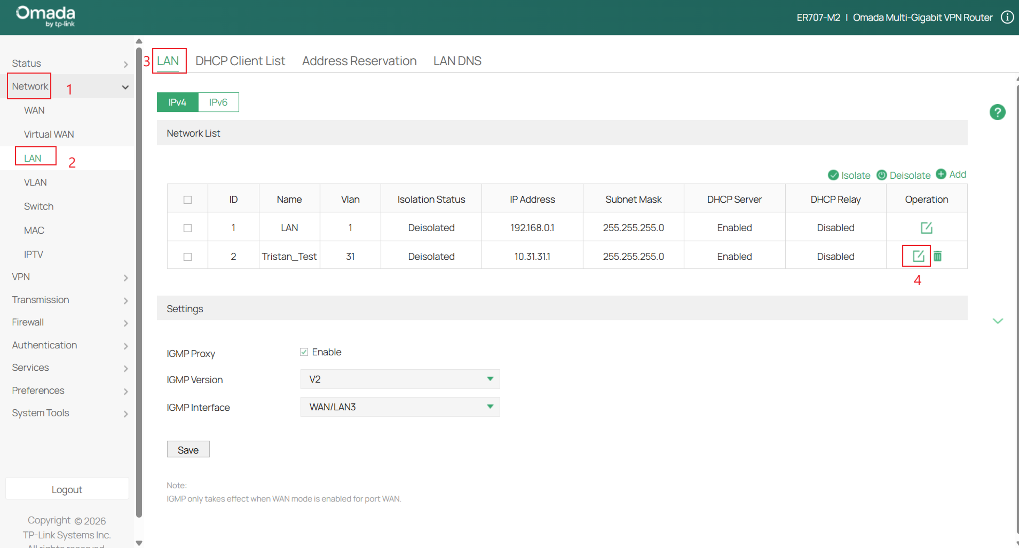Open the IGMP Version dropdown

pos(400,379)
